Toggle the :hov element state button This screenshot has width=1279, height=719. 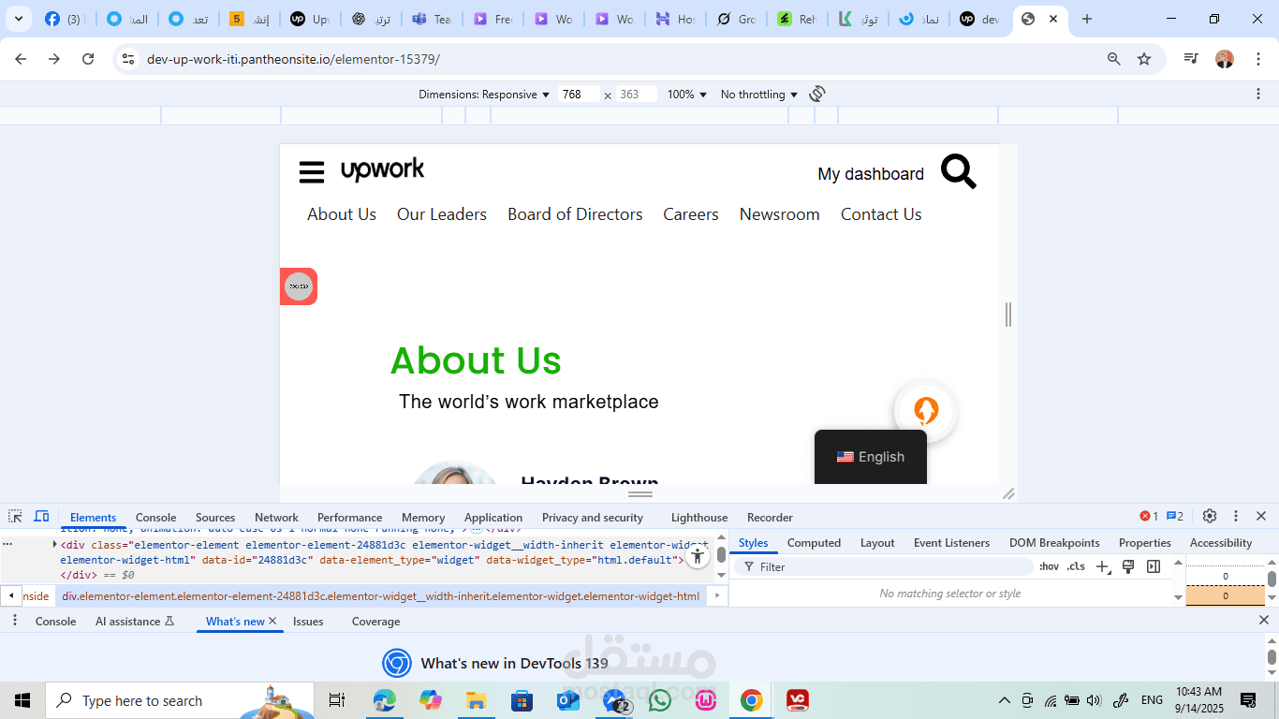tap(1049, 566)
